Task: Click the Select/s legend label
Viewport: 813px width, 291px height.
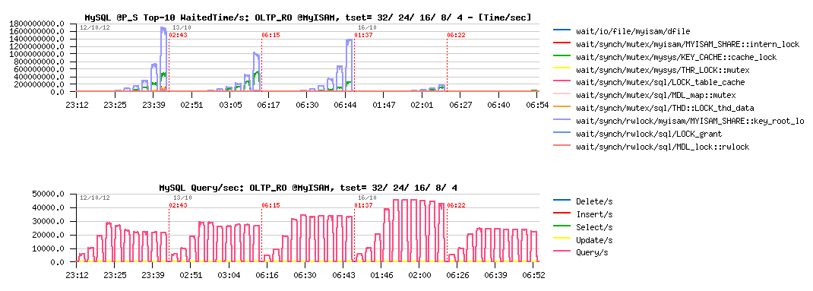Action: pyautogui.click(x=594, y=227)
